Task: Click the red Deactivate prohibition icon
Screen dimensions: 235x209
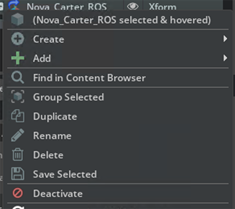Action: click(x=18, y=193)
